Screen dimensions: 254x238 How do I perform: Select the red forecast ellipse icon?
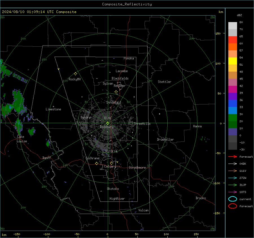(x=233, y=206)
